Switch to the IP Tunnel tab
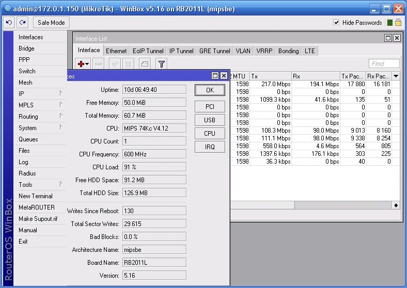Viewport: 407px width, 288px height. pyautogui.click(x=181, y=51)
